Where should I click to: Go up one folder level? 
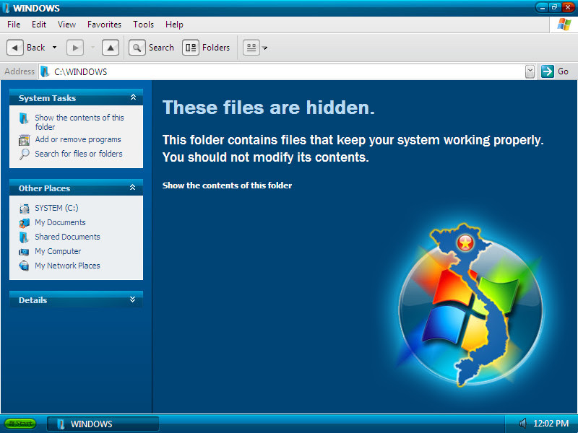pos(111,48)
